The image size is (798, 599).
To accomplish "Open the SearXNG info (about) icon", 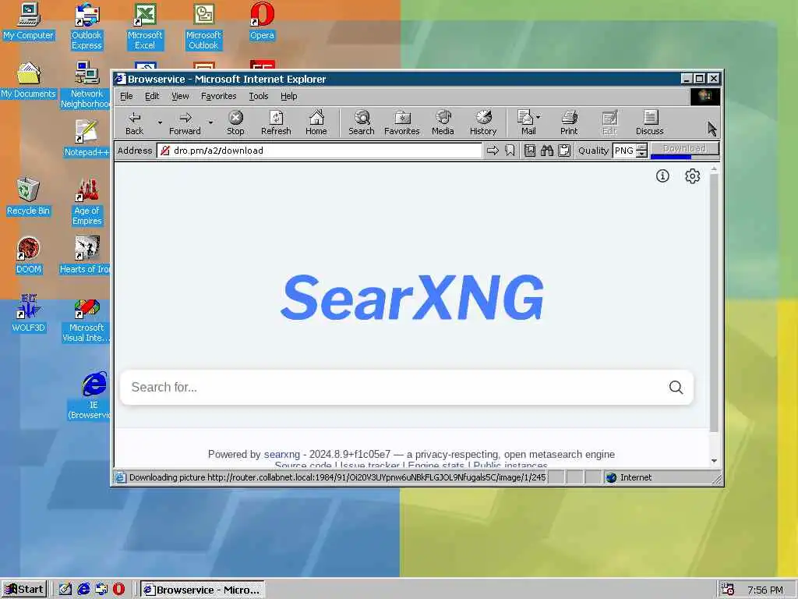I will (662, 175).
